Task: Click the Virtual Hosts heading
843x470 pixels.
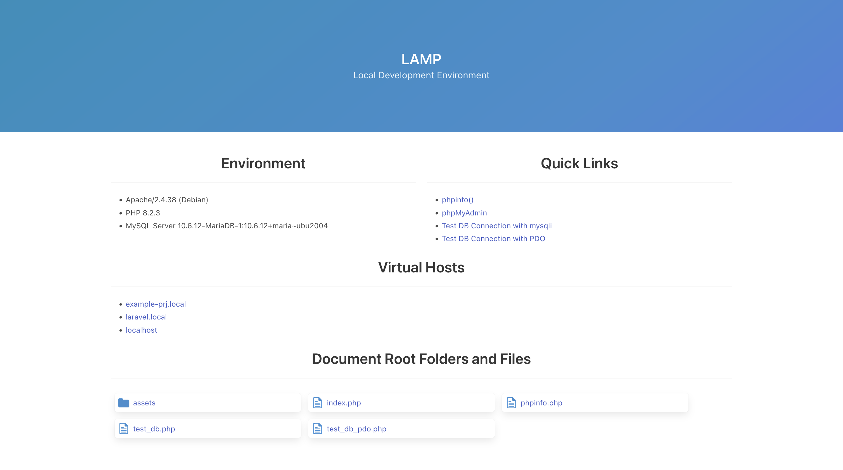Action: pyautogui.click(x=421, y=267)
